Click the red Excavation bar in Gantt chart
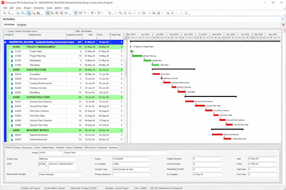 coord(156,74)
